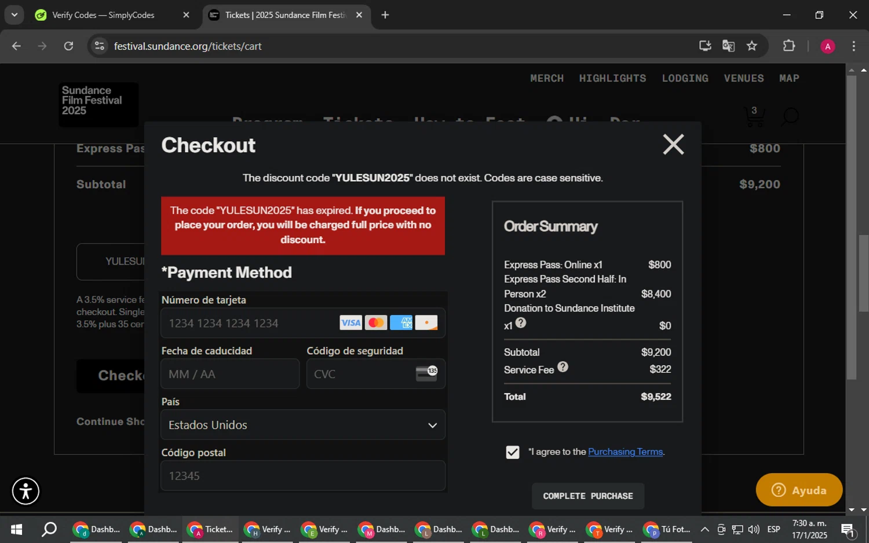Click the network tray icon
869x543 pixels.
pyautogui.click(x=737, y=529)
